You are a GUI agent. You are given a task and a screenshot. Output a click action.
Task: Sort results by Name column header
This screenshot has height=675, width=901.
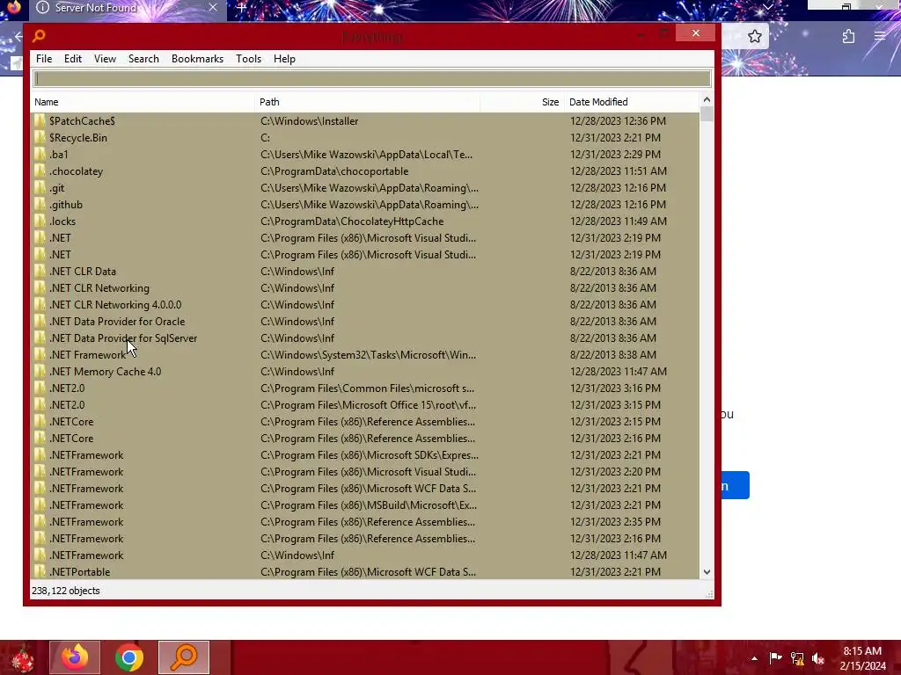point(143,102)
